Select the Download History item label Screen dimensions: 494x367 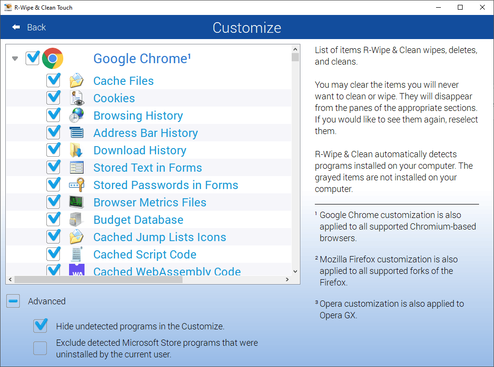140,150
